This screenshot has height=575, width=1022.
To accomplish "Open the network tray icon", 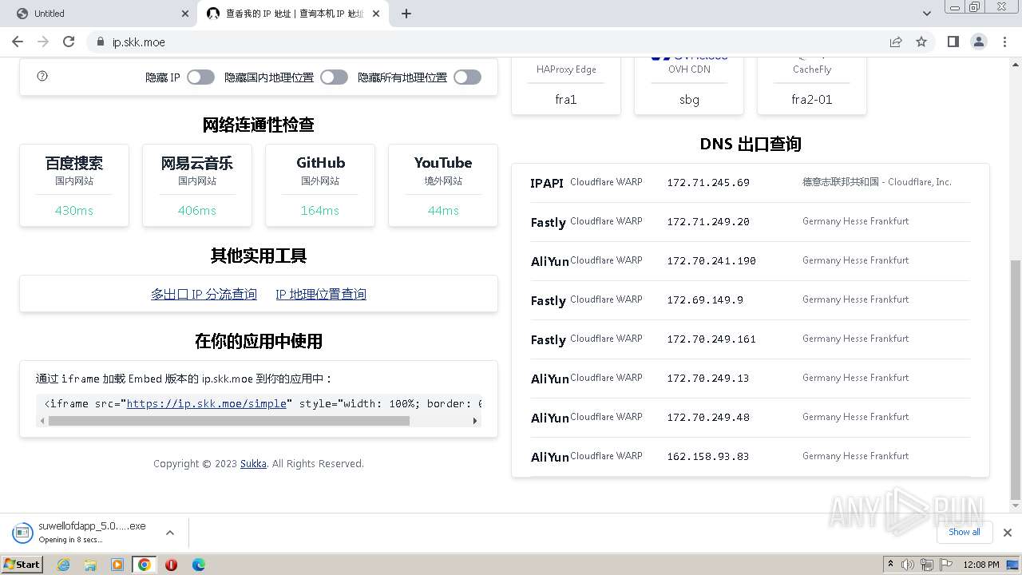I will tap(926, 565).
